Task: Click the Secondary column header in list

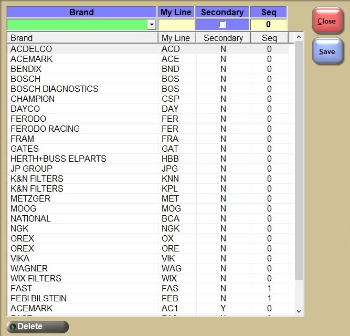Action: coord(223,38)
